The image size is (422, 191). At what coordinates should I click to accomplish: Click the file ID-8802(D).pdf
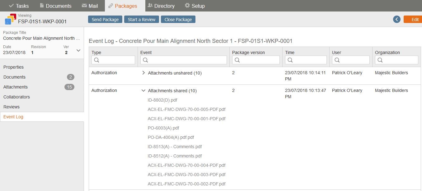(x=162, y=100)
